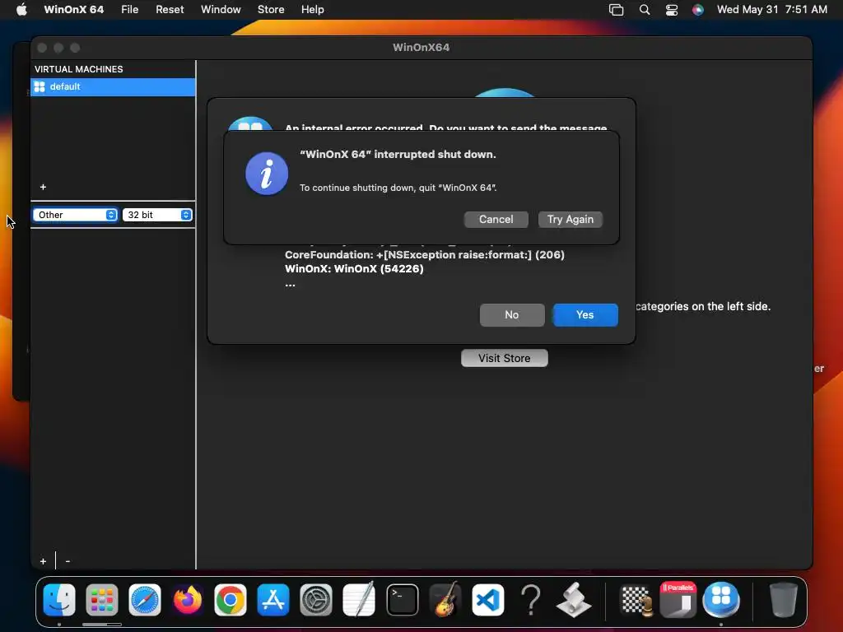Open Terminal from the Dock
The width and height of the screenshot is (843, 632).
(x=402, y=600)
